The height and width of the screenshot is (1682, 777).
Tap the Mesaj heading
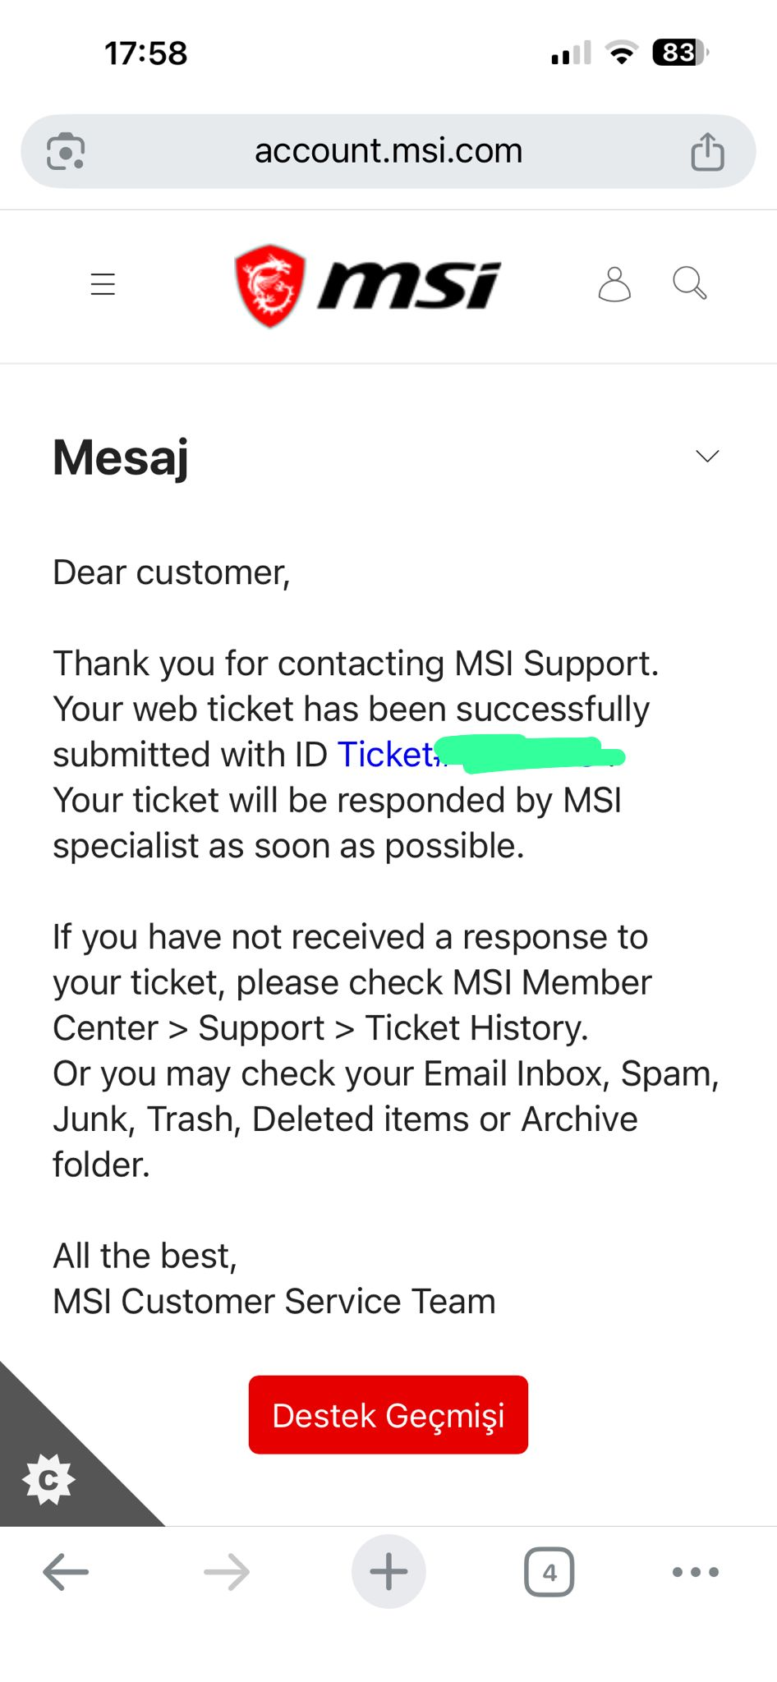point(121,457)
